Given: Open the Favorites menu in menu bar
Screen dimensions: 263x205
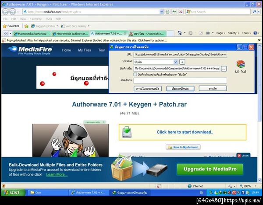Looking at the screenshot, I should pyautogui.click(x=36, y=19).
